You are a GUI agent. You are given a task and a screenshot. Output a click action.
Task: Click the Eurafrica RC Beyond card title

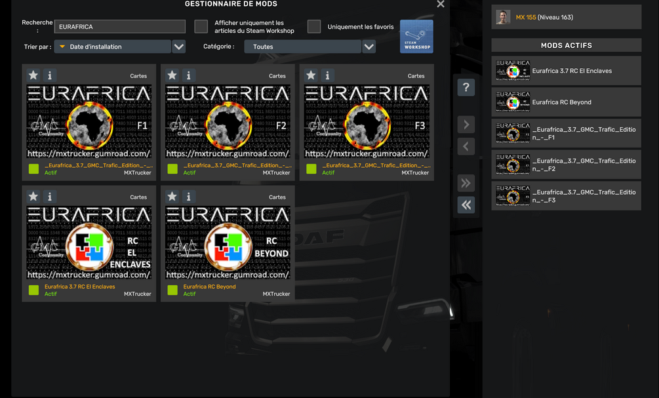click(209, 287)
